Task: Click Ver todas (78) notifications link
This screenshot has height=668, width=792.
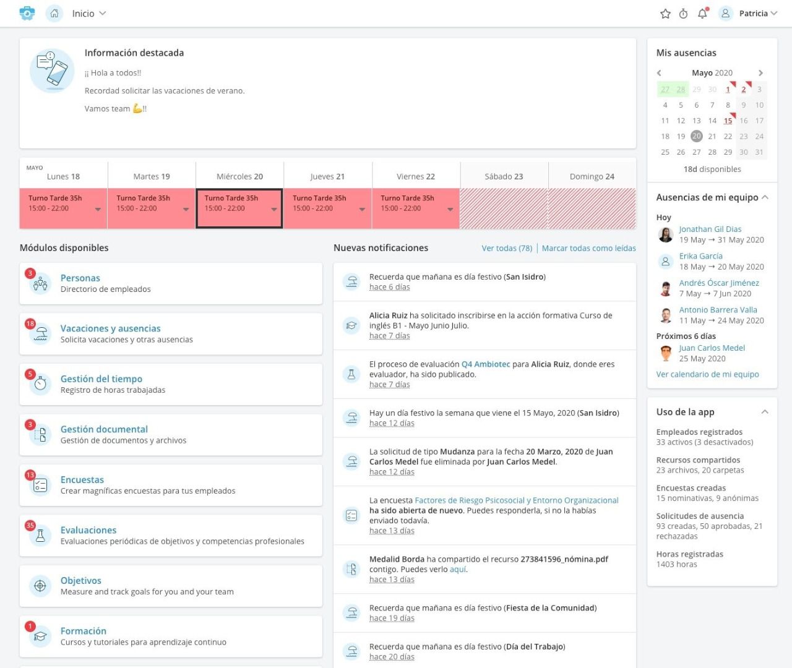Action: click(x=507, y=248)
